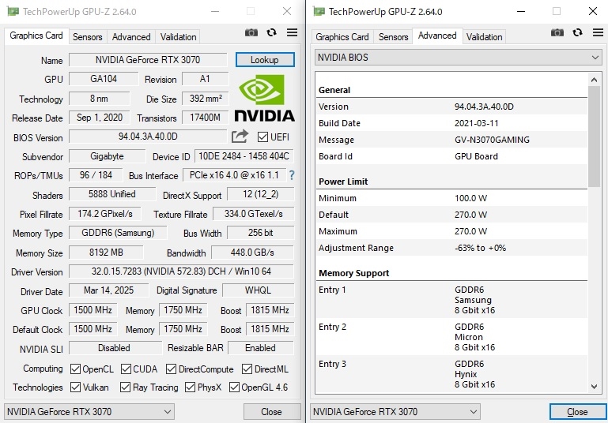This screenshot has width=608, height=423.
Task: Take screenshot using left window camera icon
Action: click(251, 33)
